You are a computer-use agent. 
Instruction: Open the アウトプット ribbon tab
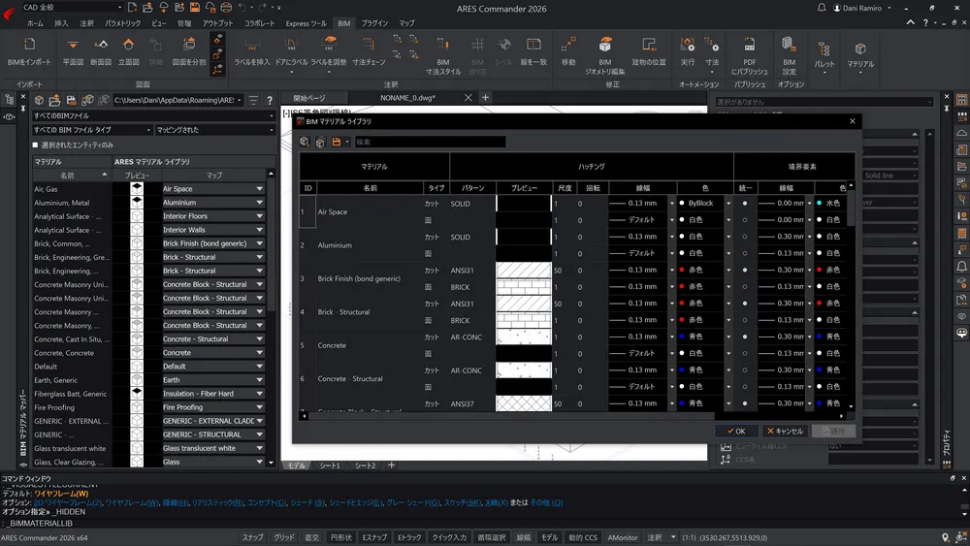(x=217, y=23)
